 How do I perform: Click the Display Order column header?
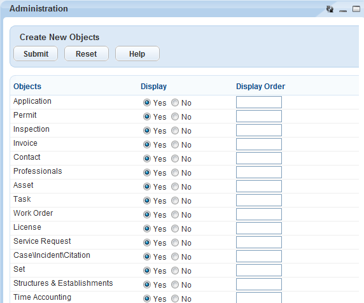[260, 87]
